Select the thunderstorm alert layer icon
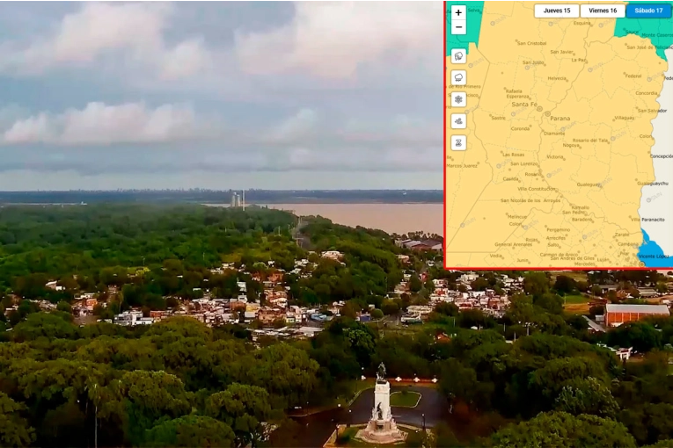This screenshot has width=673, height=448. 458,56
